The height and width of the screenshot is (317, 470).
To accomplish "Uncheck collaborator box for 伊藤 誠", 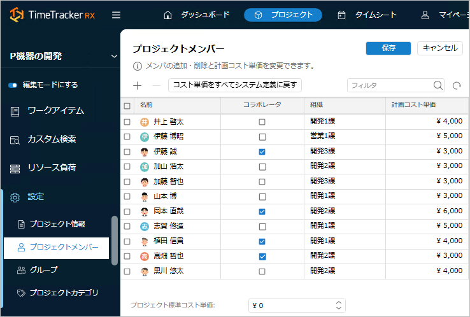I will pyautogui.click(x=262, y=151).
